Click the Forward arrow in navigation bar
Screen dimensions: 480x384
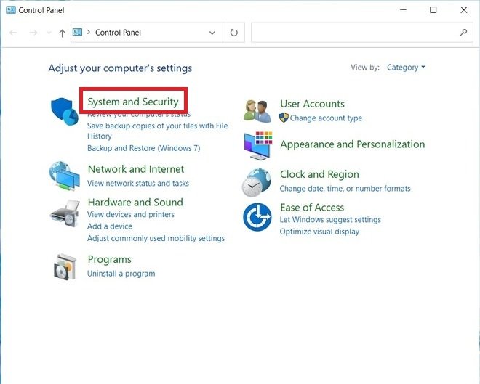point(33,33)
